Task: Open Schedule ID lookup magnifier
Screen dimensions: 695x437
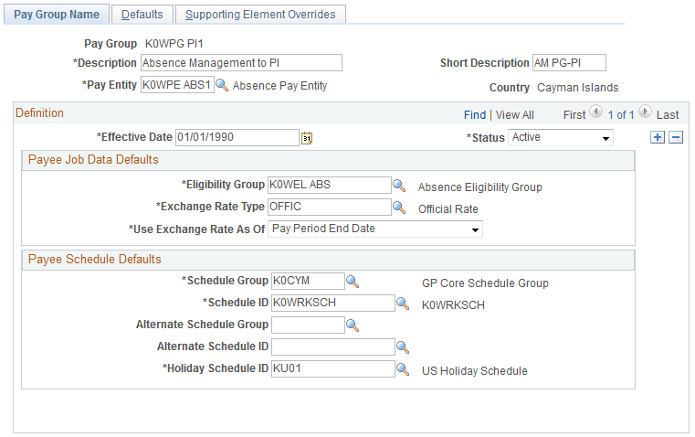Action: coord(403,303)
